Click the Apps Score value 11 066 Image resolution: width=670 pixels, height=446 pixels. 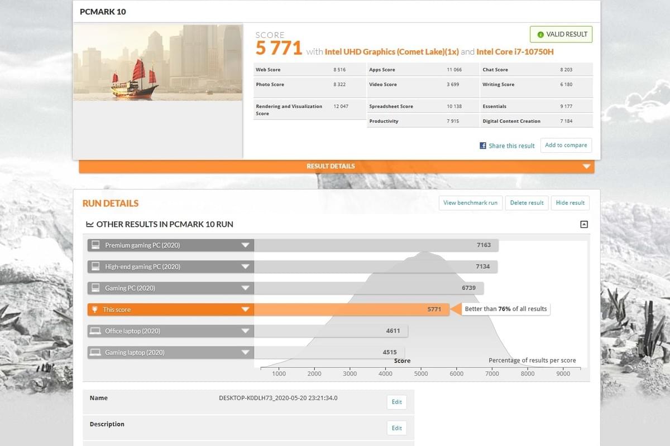pos(454,70)
